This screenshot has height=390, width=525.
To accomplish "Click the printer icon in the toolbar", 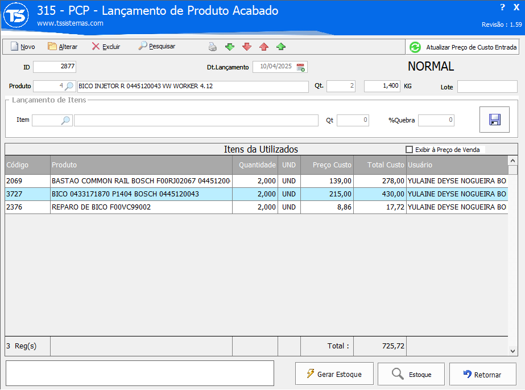I will (x=212, y=47).
